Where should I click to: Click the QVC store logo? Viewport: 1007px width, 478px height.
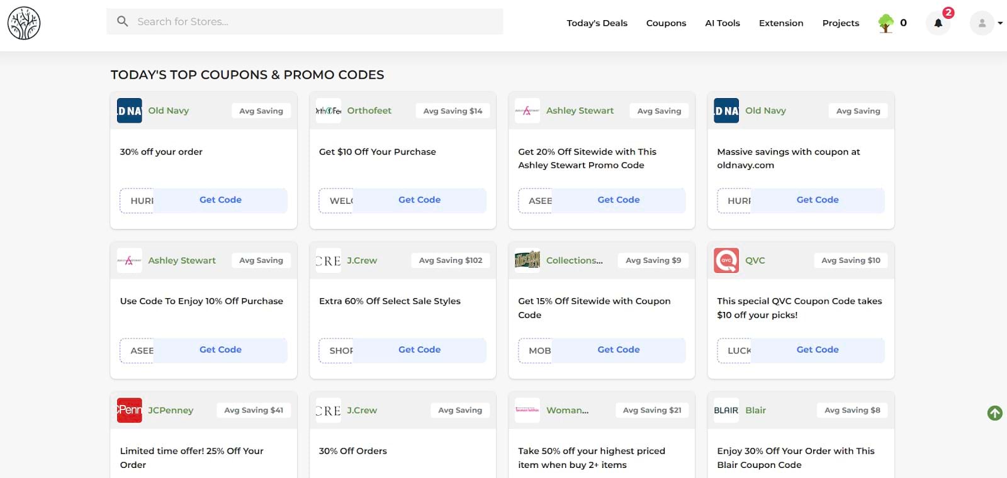[726, 260]
